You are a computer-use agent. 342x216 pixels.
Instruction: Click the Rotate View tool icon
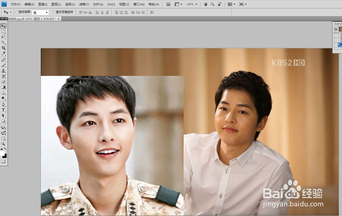[220, 4]
